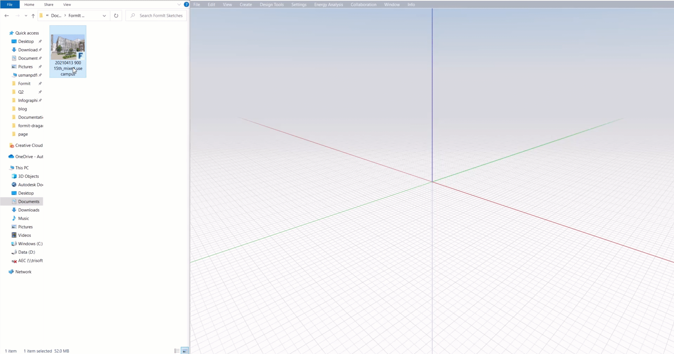The height and width of the screenshot is (354, 674).
Task: Open FormIt's Design Tools menu
Action: (x=271, y=5)
